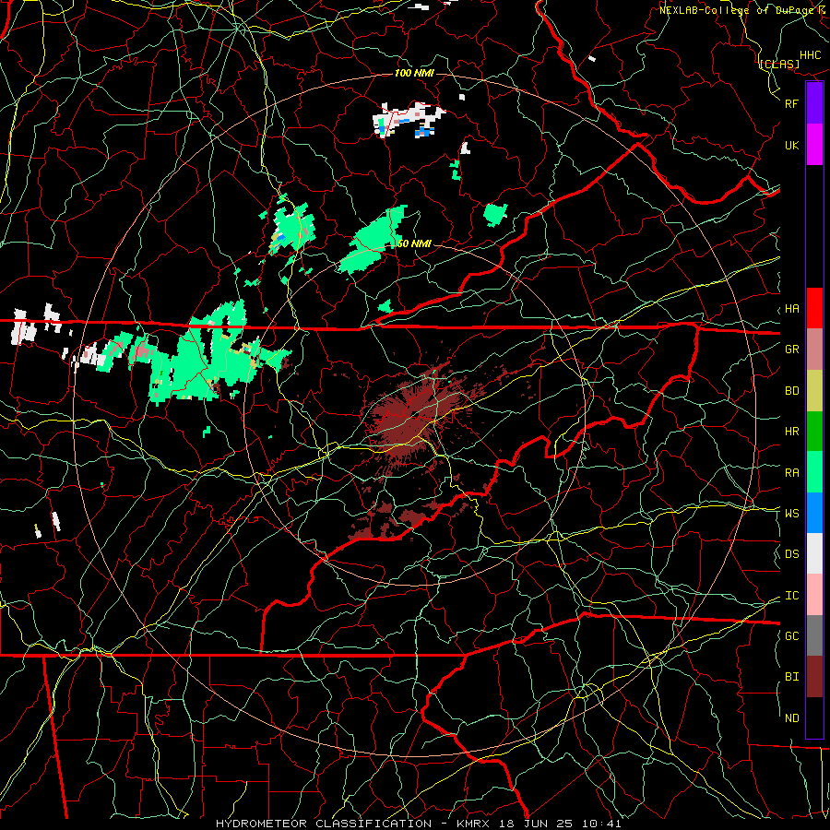Click the ND black legend swatch
The width and height of the screenshot is (830, 830).
point(814,717)
